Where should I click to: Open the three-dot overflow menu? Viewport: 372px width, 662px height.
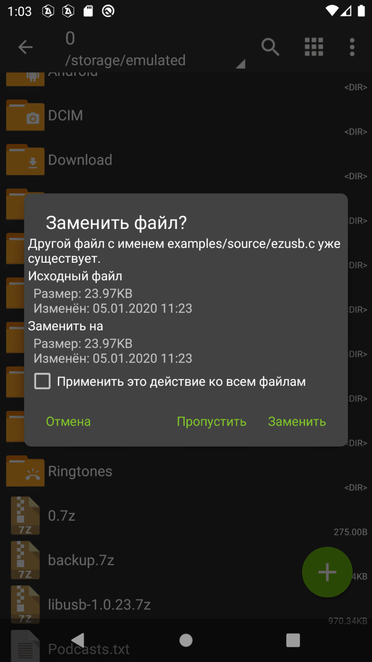[352, 47]
